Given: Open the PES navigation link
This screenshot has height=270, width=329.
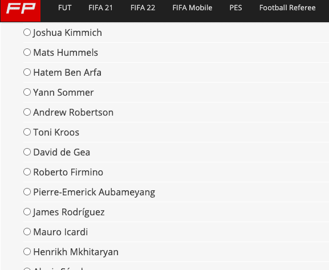Looking at the screenshot, I should (x=235, y=8).
